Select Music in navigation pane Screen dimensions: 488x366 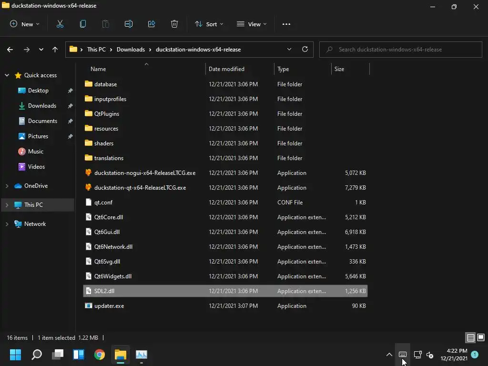[x=35, y=152]
